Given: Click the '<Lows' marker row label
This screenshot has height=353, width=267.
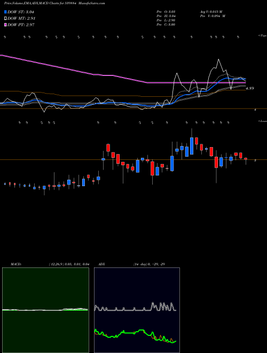Looking at the screenshot, I should tap(262, 121).
